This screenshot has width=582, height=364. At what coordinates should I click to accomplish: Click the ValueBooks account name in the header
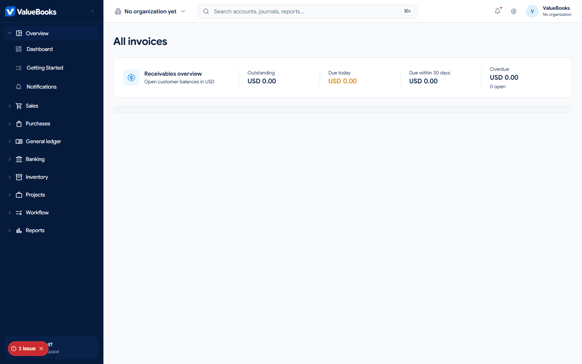pos(556,8)
